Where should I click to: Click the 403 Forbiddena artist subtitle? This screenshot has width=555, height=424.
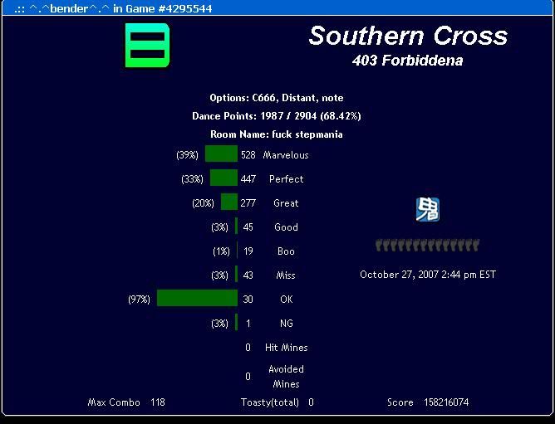407,61
